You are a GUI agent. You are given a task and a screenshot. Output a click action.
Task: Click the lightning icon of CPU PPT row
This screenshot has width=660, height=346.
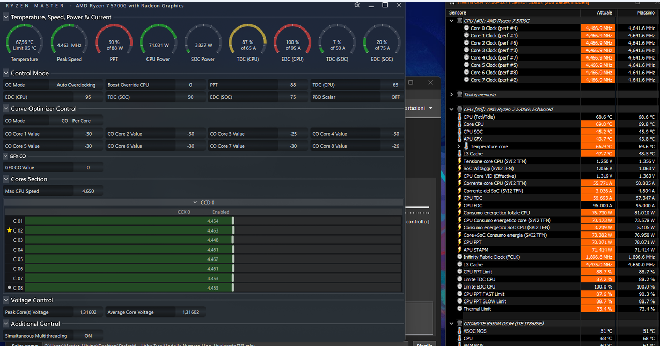pos(459,242)
